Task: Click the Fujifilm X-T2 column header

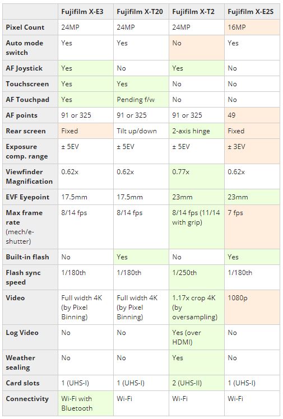Action: pyautogui.click(x=196, y=12)
